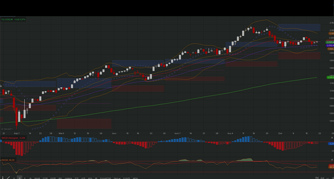
Task: Load the ΑΤΡ symbol shortcut
Action: [x=83, y=178]
